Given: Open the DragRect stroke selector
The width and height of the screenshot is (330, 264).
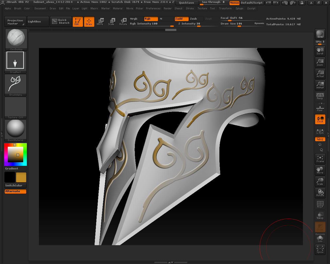Looking at the screenshot, I should [15, 62].
